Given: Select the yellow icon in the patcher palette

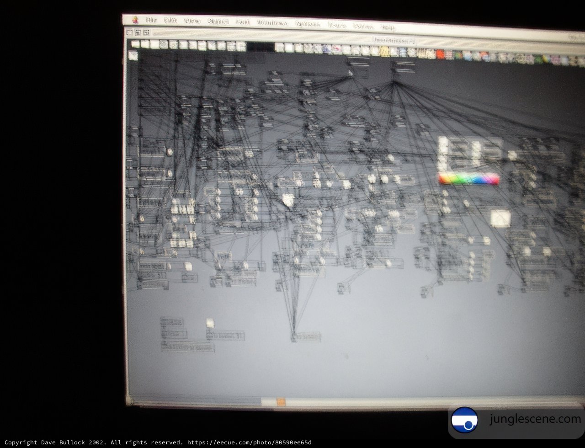Looking at the screenshot, I should [x=385, y=51].
